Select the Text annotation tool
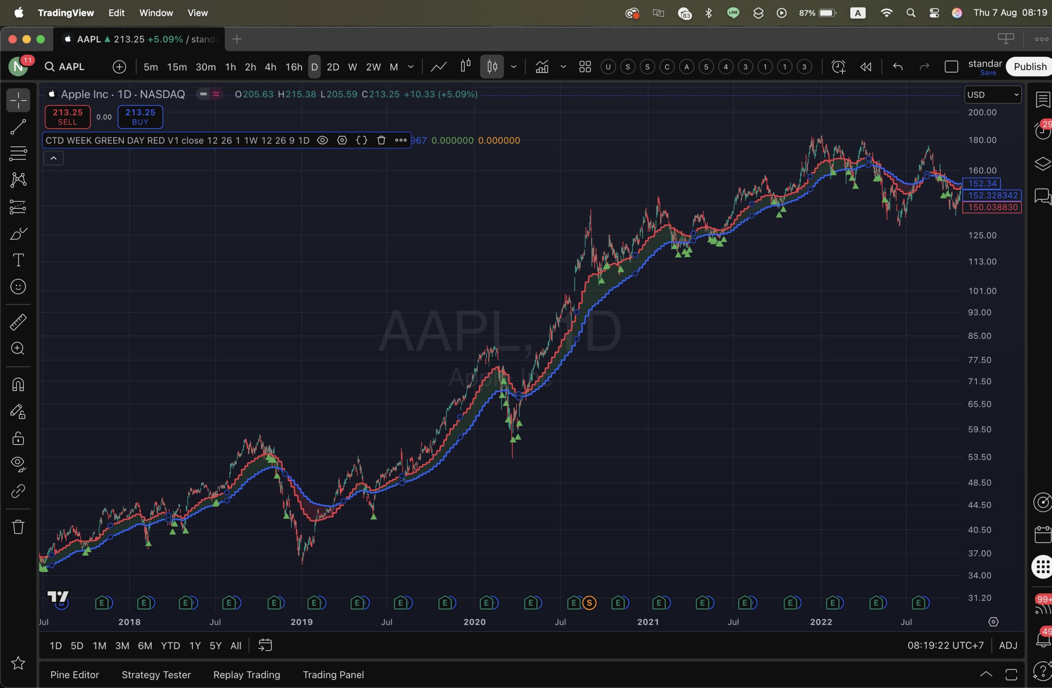The height and width of the screenshot is (688, 1052). coord(18,260)
